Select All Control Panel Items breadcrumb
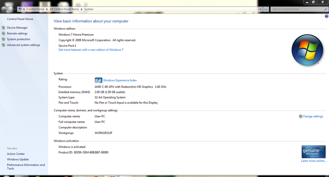Image resolution: width=329 pixels, height=177 pixels. coord(64,9)
